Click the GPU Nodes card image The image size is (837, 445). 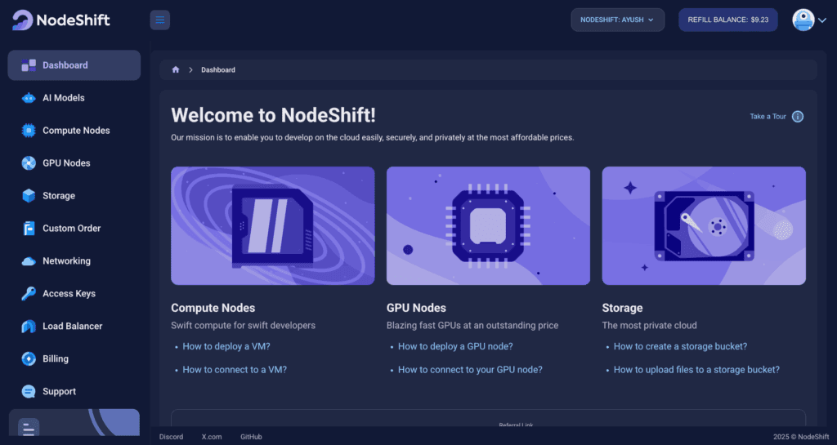point(489,226)
